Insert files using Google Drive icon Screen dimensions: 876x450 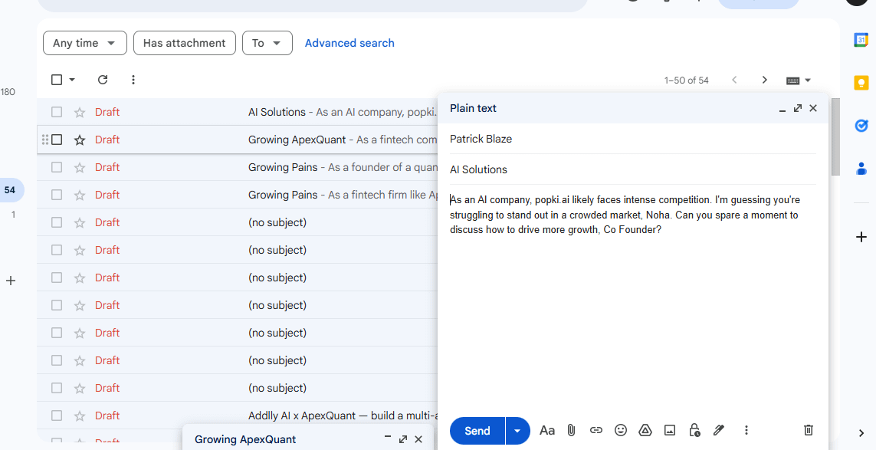pyautogui.click(x=645, y=430)
